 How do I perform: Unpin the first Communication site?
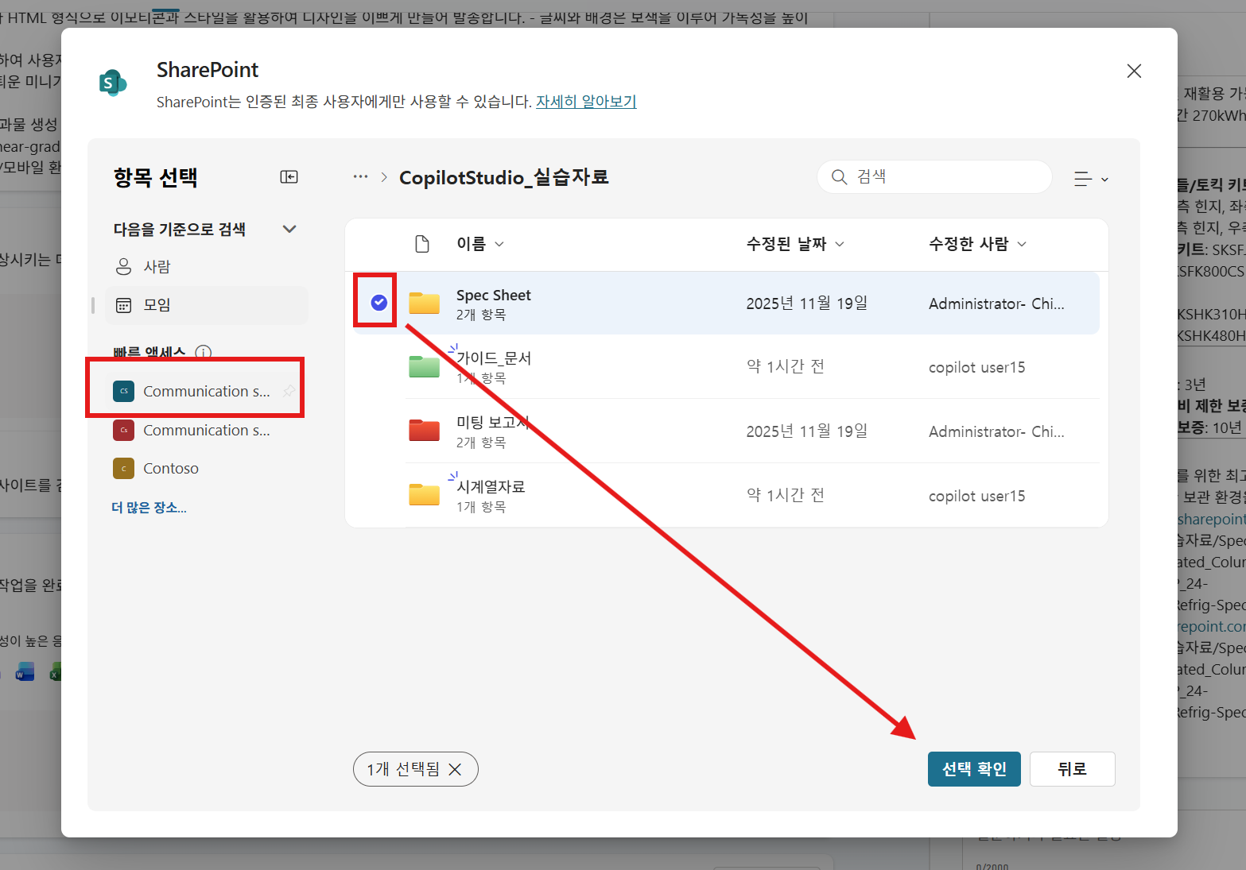pos(289,391)
